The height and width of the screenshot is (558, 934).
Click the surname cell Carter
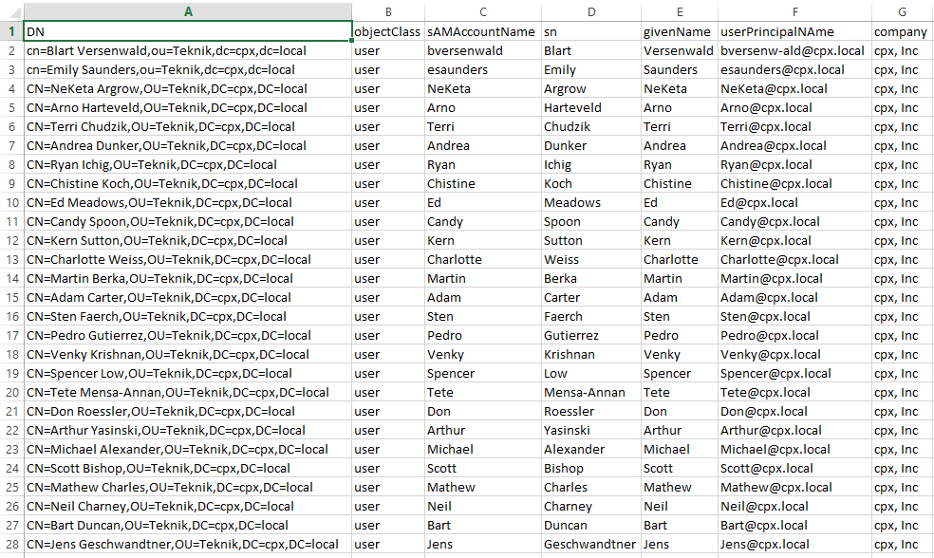(x=591, y=297)
